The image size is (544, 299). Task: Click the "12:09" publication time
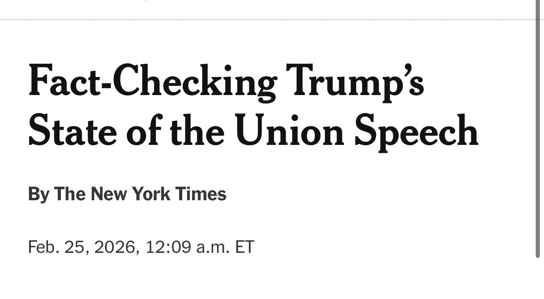coord(168,247)
